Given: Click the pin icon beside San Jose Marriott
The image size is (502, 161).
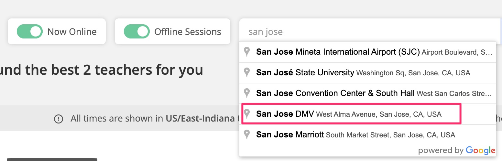Looking at the screenshot, I should 247,134.
